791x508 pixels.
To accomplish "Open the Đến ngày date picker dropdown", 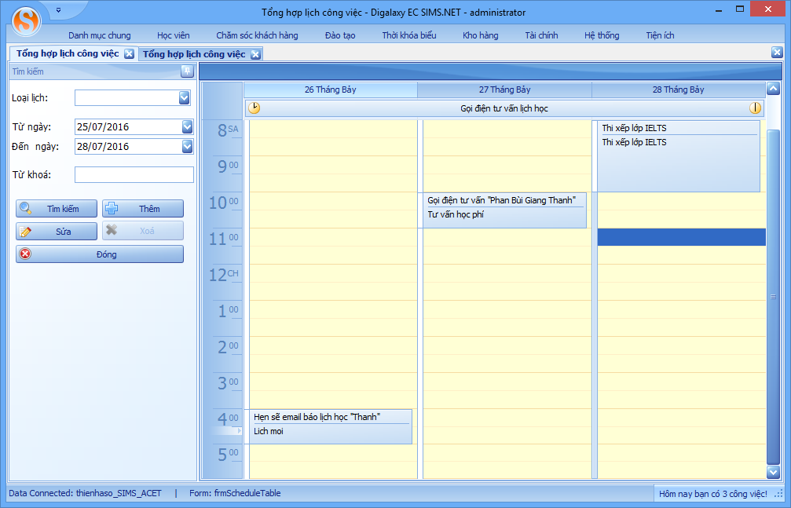I will click(187, 146).
